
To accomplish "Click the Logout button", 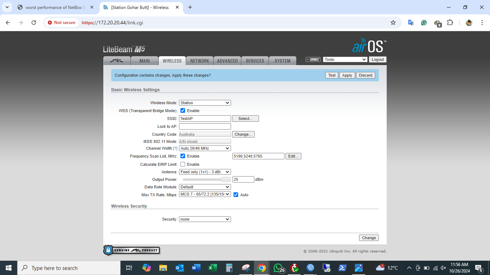I will click(378, 59).
